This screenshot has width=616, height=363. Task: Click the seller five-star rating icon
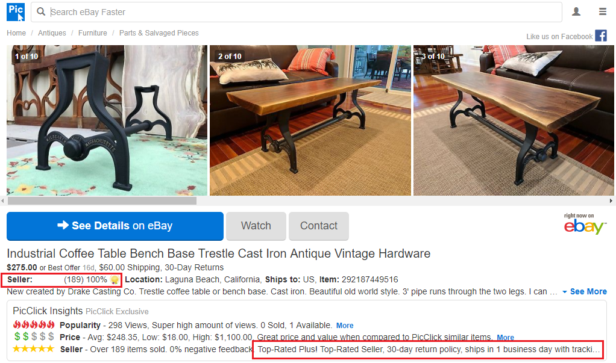[x=33, y=349]
